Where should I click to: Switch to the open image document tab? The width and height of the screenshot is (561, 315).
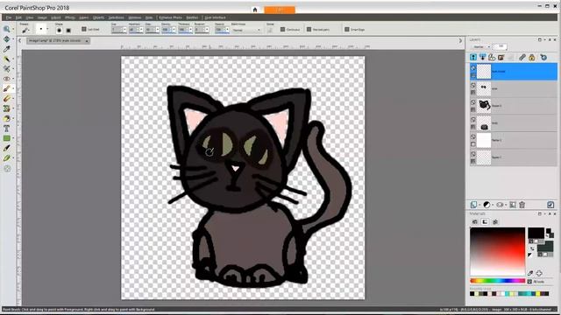coord(58,41)
